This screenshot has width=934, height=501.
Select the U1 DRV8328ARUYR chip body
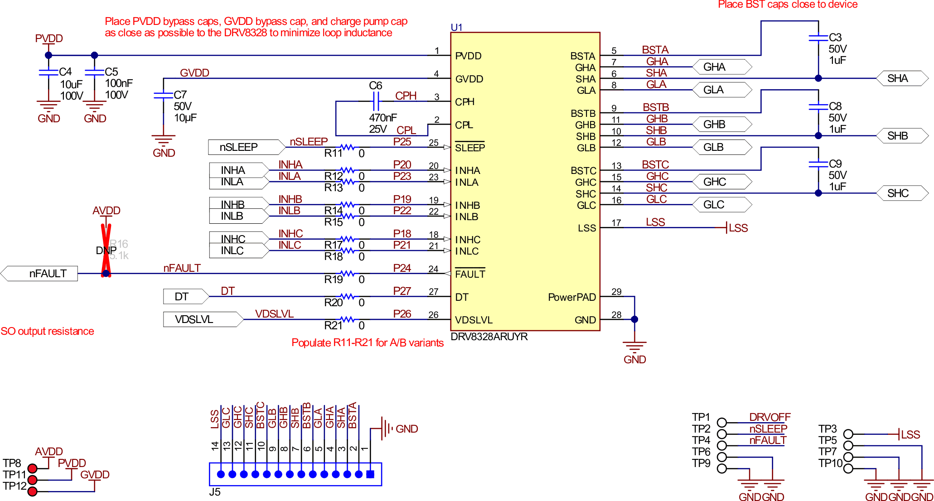(525, 181)
